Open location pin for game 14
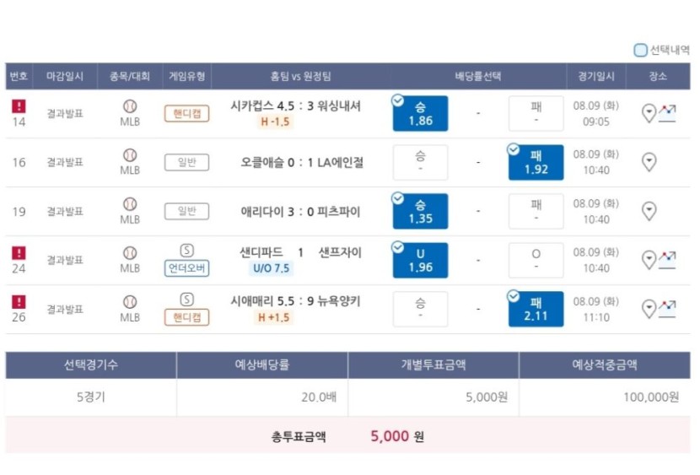Viewport: 700px width, 475px height. (649, 113)
